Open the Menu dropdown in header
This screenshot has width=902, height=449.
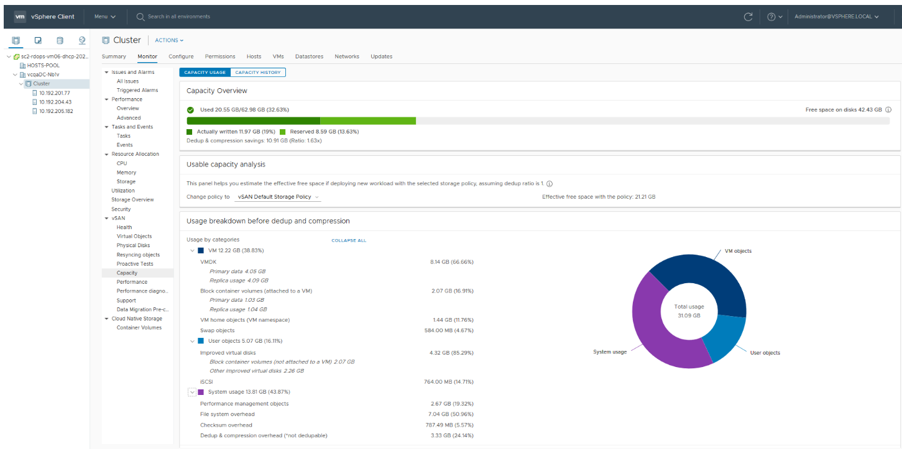point(105,17)
